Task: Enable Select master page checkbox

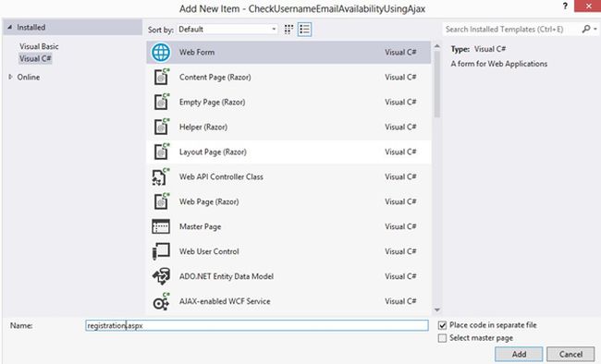Action: coord(442,338)
